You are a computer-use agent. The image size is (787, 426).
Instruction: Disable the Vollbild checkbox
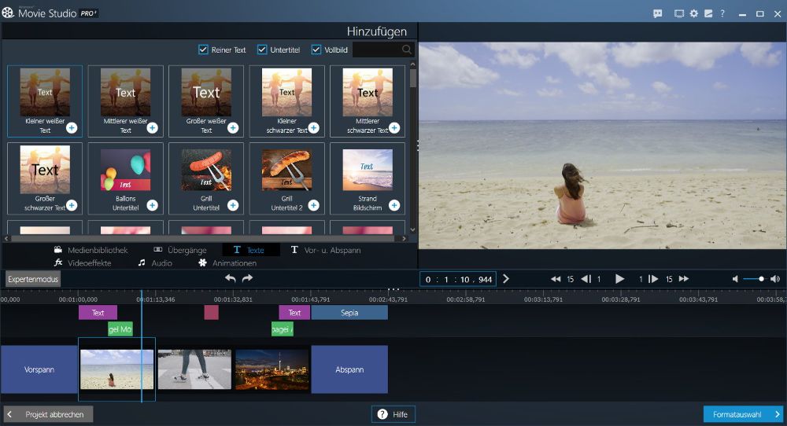[316, 50]
